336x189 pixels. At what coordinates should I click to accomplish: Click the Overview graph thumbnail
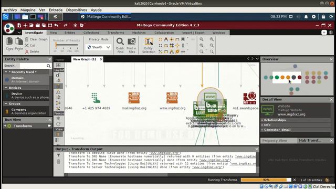(x=297, y=79)
